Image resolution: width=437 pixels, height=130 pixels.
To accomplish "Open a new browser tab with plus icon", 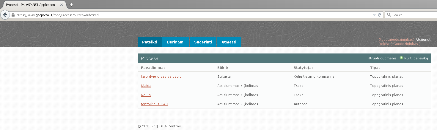I will (71, 5).
